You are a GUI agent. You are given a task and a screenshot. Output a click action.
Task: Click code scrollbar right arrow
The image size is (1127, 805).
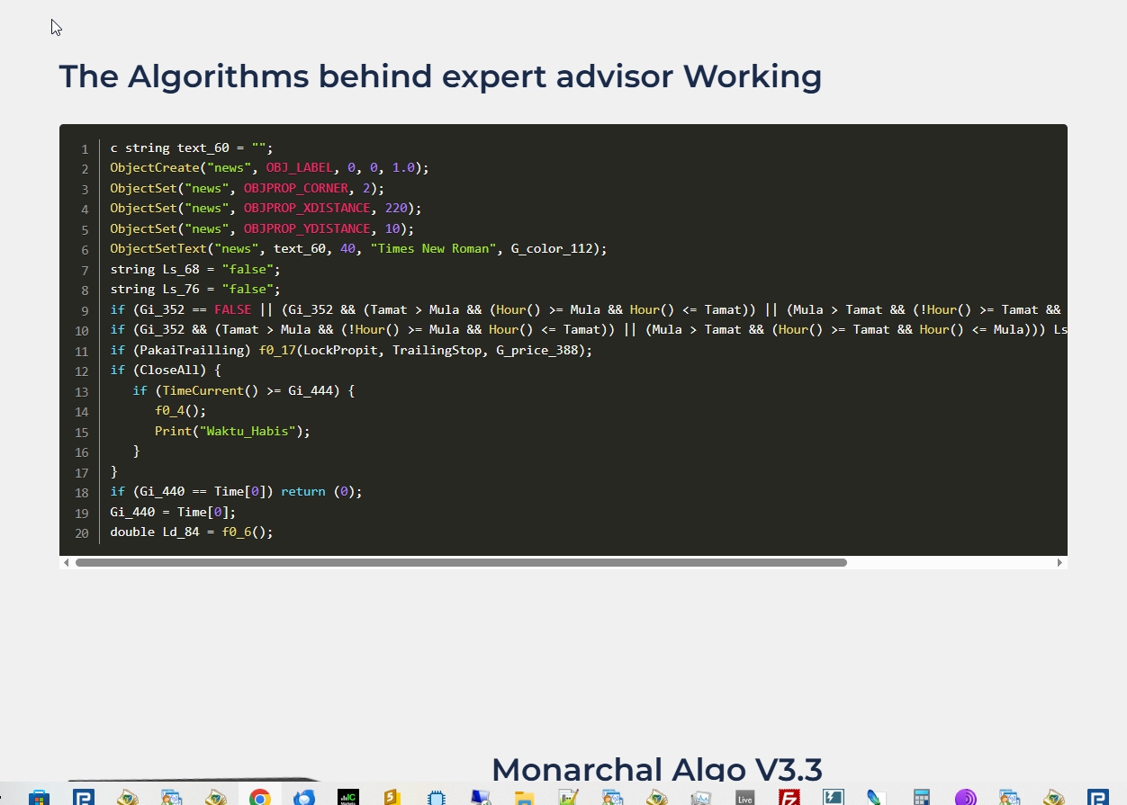tap(1059, 562)
